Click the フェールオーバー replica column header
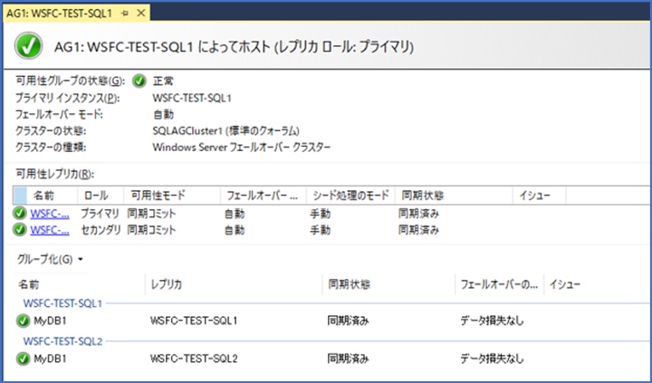 click(x=264, y=196)
